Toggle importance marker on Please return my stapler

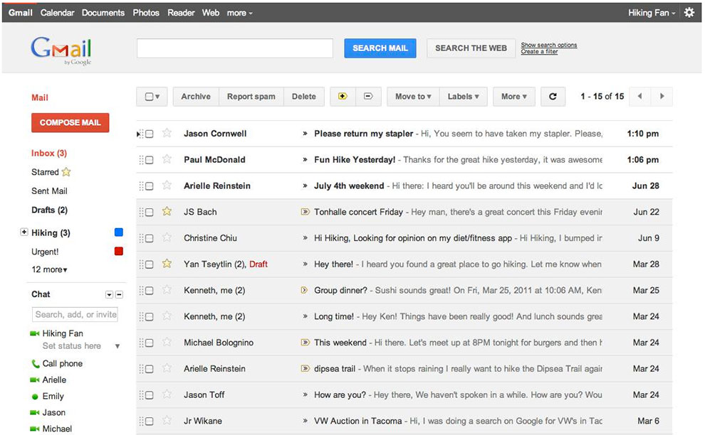coord(305,134)
